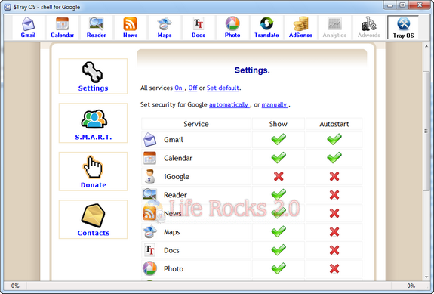
Task: Launch Reader from the top toolbar
Action: (x=96, y=27)
